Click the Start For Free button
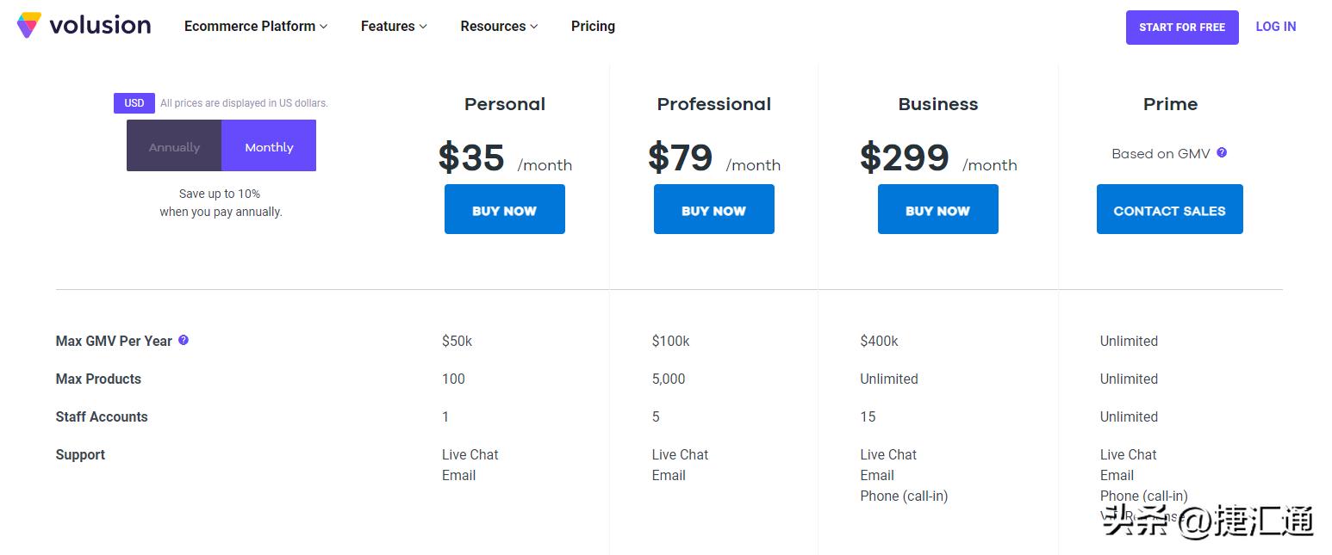The width and height of the screenshot is (1332, 555). click(1181, 28)
